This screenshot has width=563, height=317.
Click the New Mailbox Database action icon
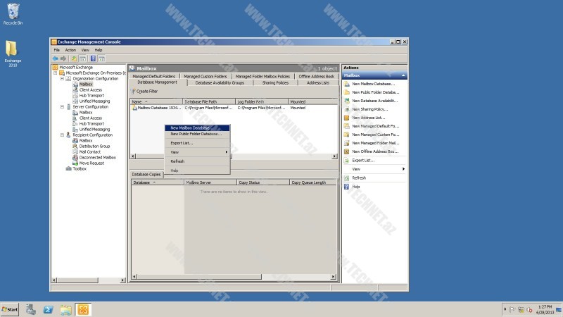pyautogui.click(x=346, y=84)
